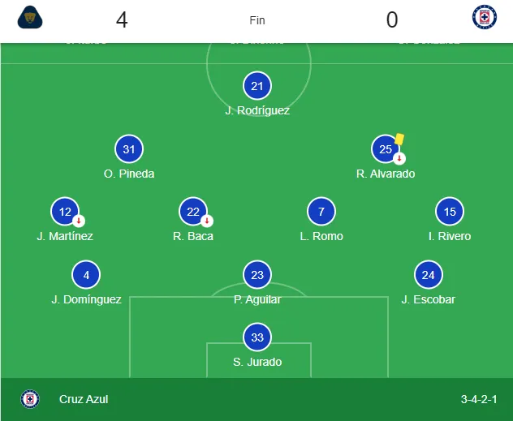This screenshot has height=421, width=513.
Task: Click the Pumas score of 4
Action: pyautogui.click(x=122, y=20)
